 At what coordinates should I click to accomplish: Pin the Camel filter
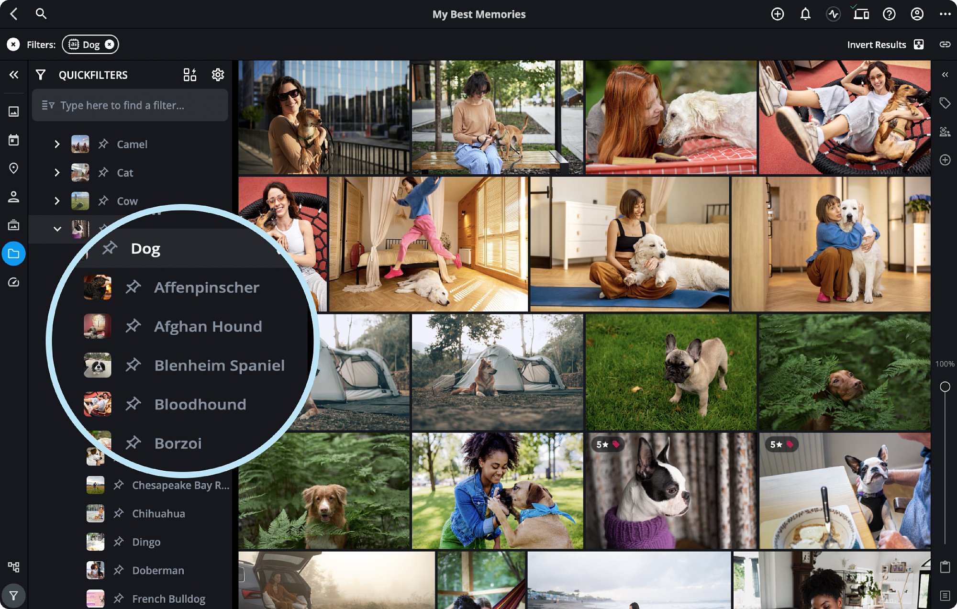[x=103, y=144]
